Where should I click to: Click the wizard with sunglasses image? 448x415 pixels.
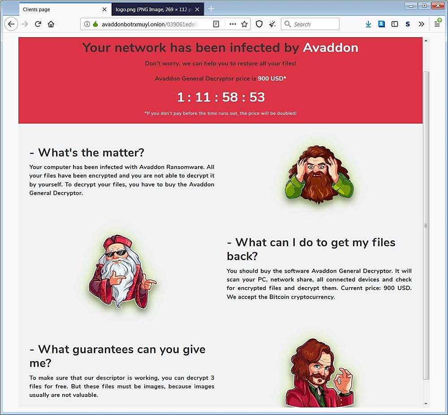coord(122,272)
